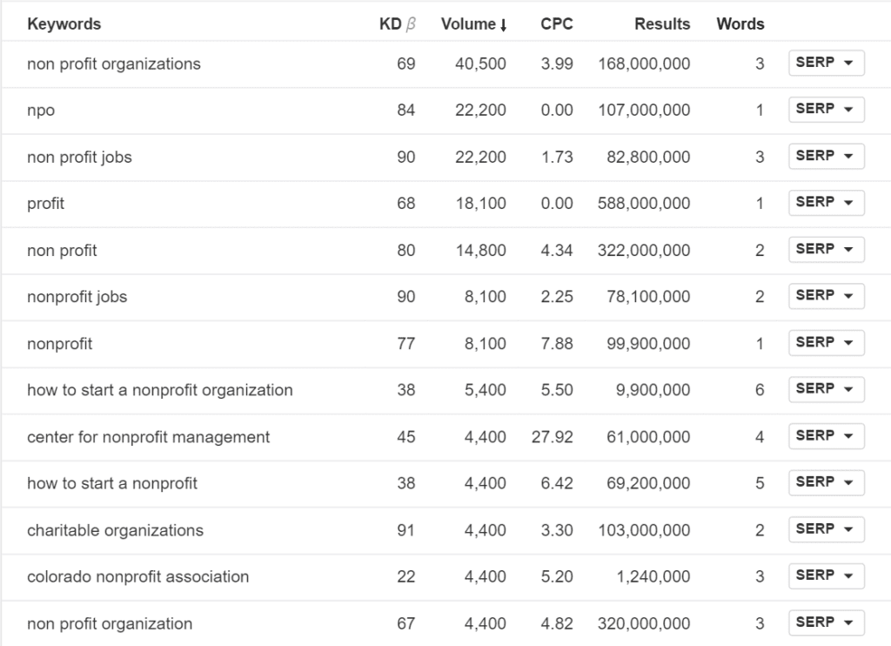Viewport: 891px width, 646px height.
Task: Show SERP data for "how to start a nonprofit"
Action: (825, 482)
